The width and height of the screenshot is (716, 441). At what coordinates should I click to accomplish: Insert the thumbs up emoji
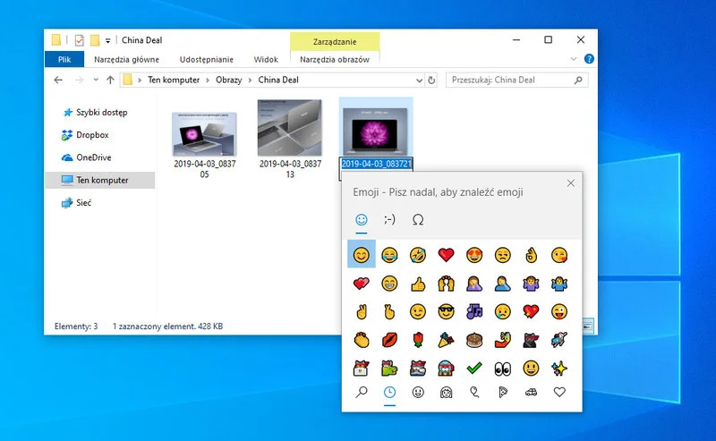418,284
